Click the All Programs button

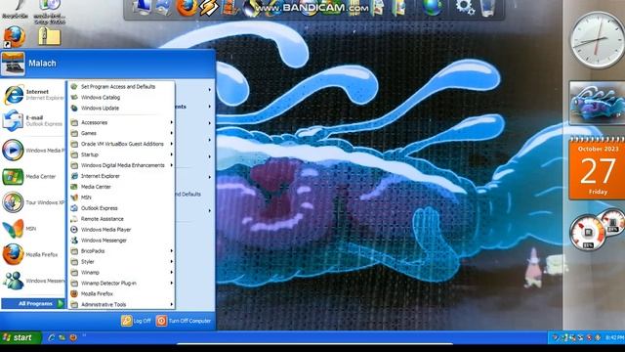tap(33, 304)
